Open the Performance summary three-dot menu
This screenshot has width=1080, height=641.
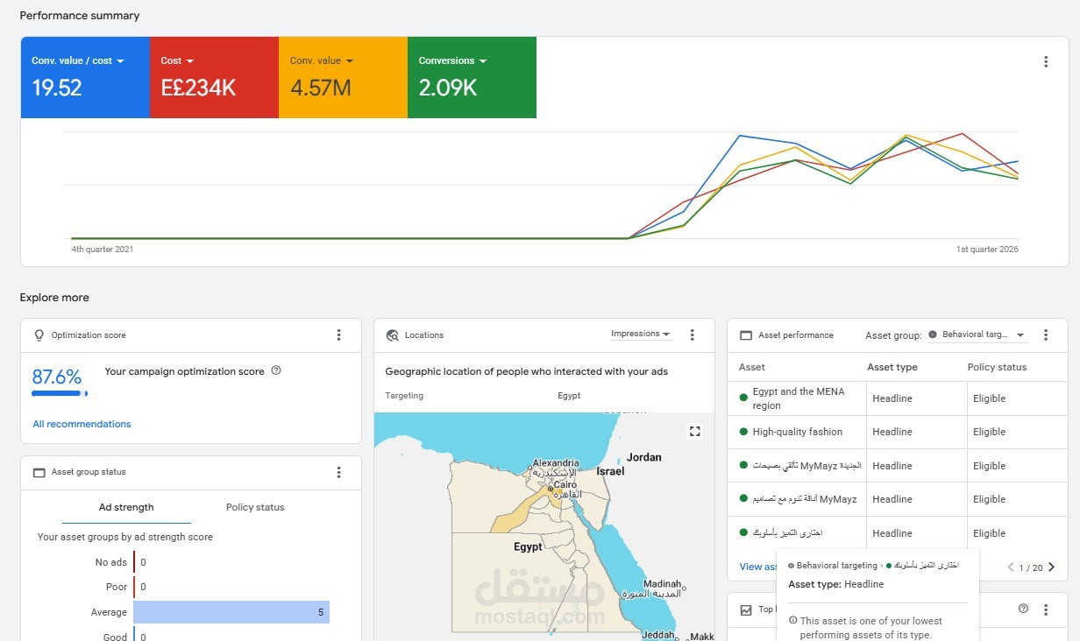tap(1045, 62)
